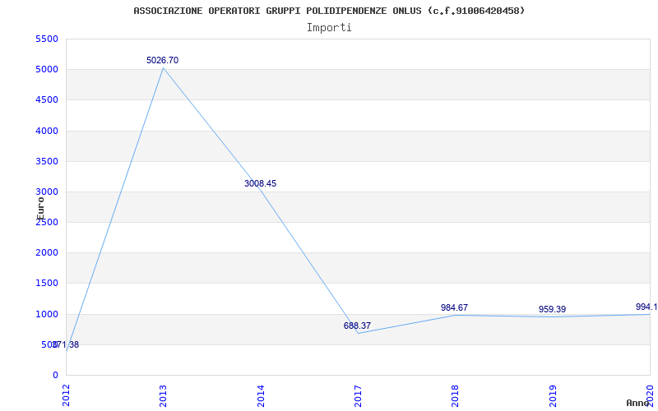Click the 1500 y-axis tick label
The height and width of the screenshot is (411, 658).
click(47, 284)
